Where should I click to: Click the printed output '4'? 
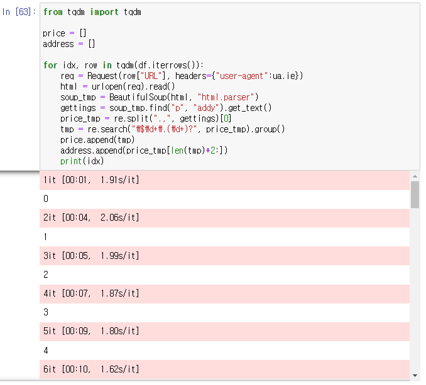46,351
